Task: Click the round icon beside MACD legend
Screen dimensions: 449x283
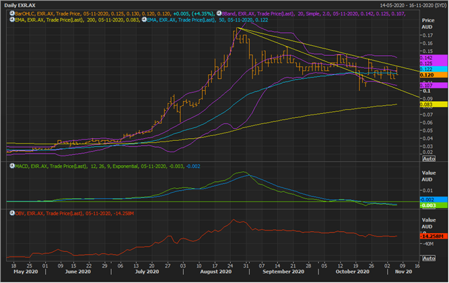Action: point(12,166)
